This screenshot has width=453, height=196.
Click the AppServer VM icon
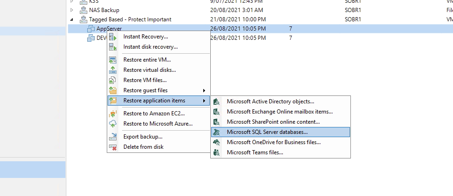91,29
